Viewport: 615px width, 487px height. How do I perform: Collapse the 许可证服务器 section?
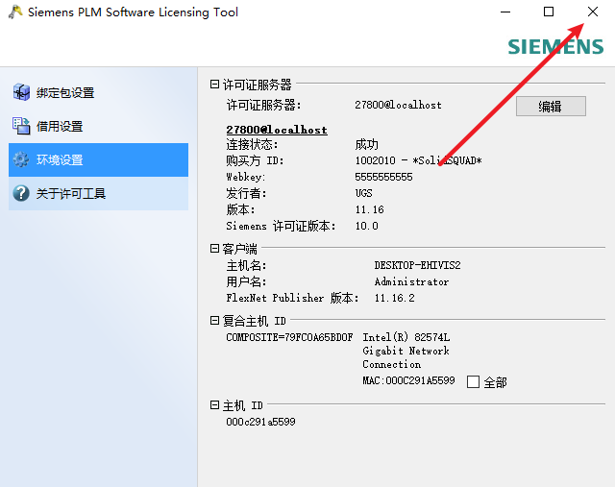point(214,84)
